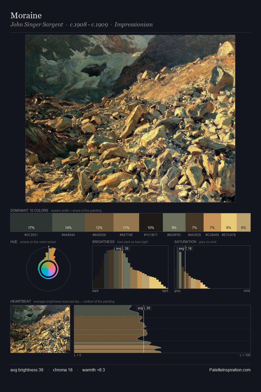Click the 'Moraine' title
This screenshot has width=261, height=392.
click(x=26, y=15)
